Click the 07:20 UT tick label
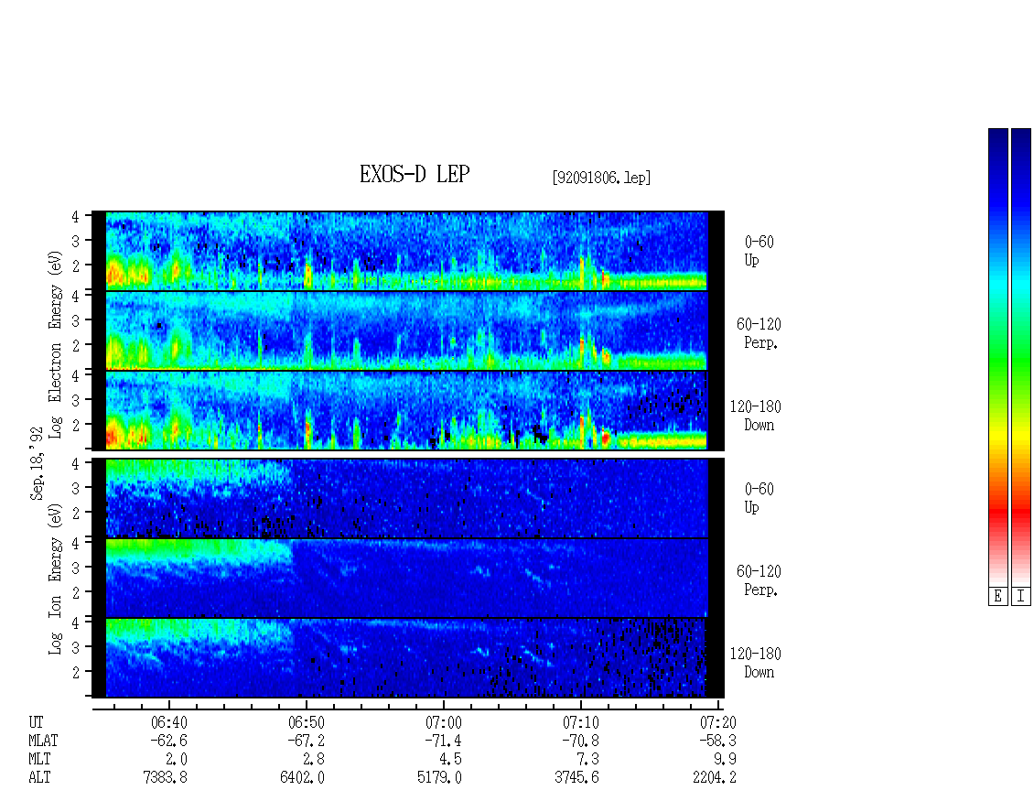 pyautogui.click(x=718, y=722)
